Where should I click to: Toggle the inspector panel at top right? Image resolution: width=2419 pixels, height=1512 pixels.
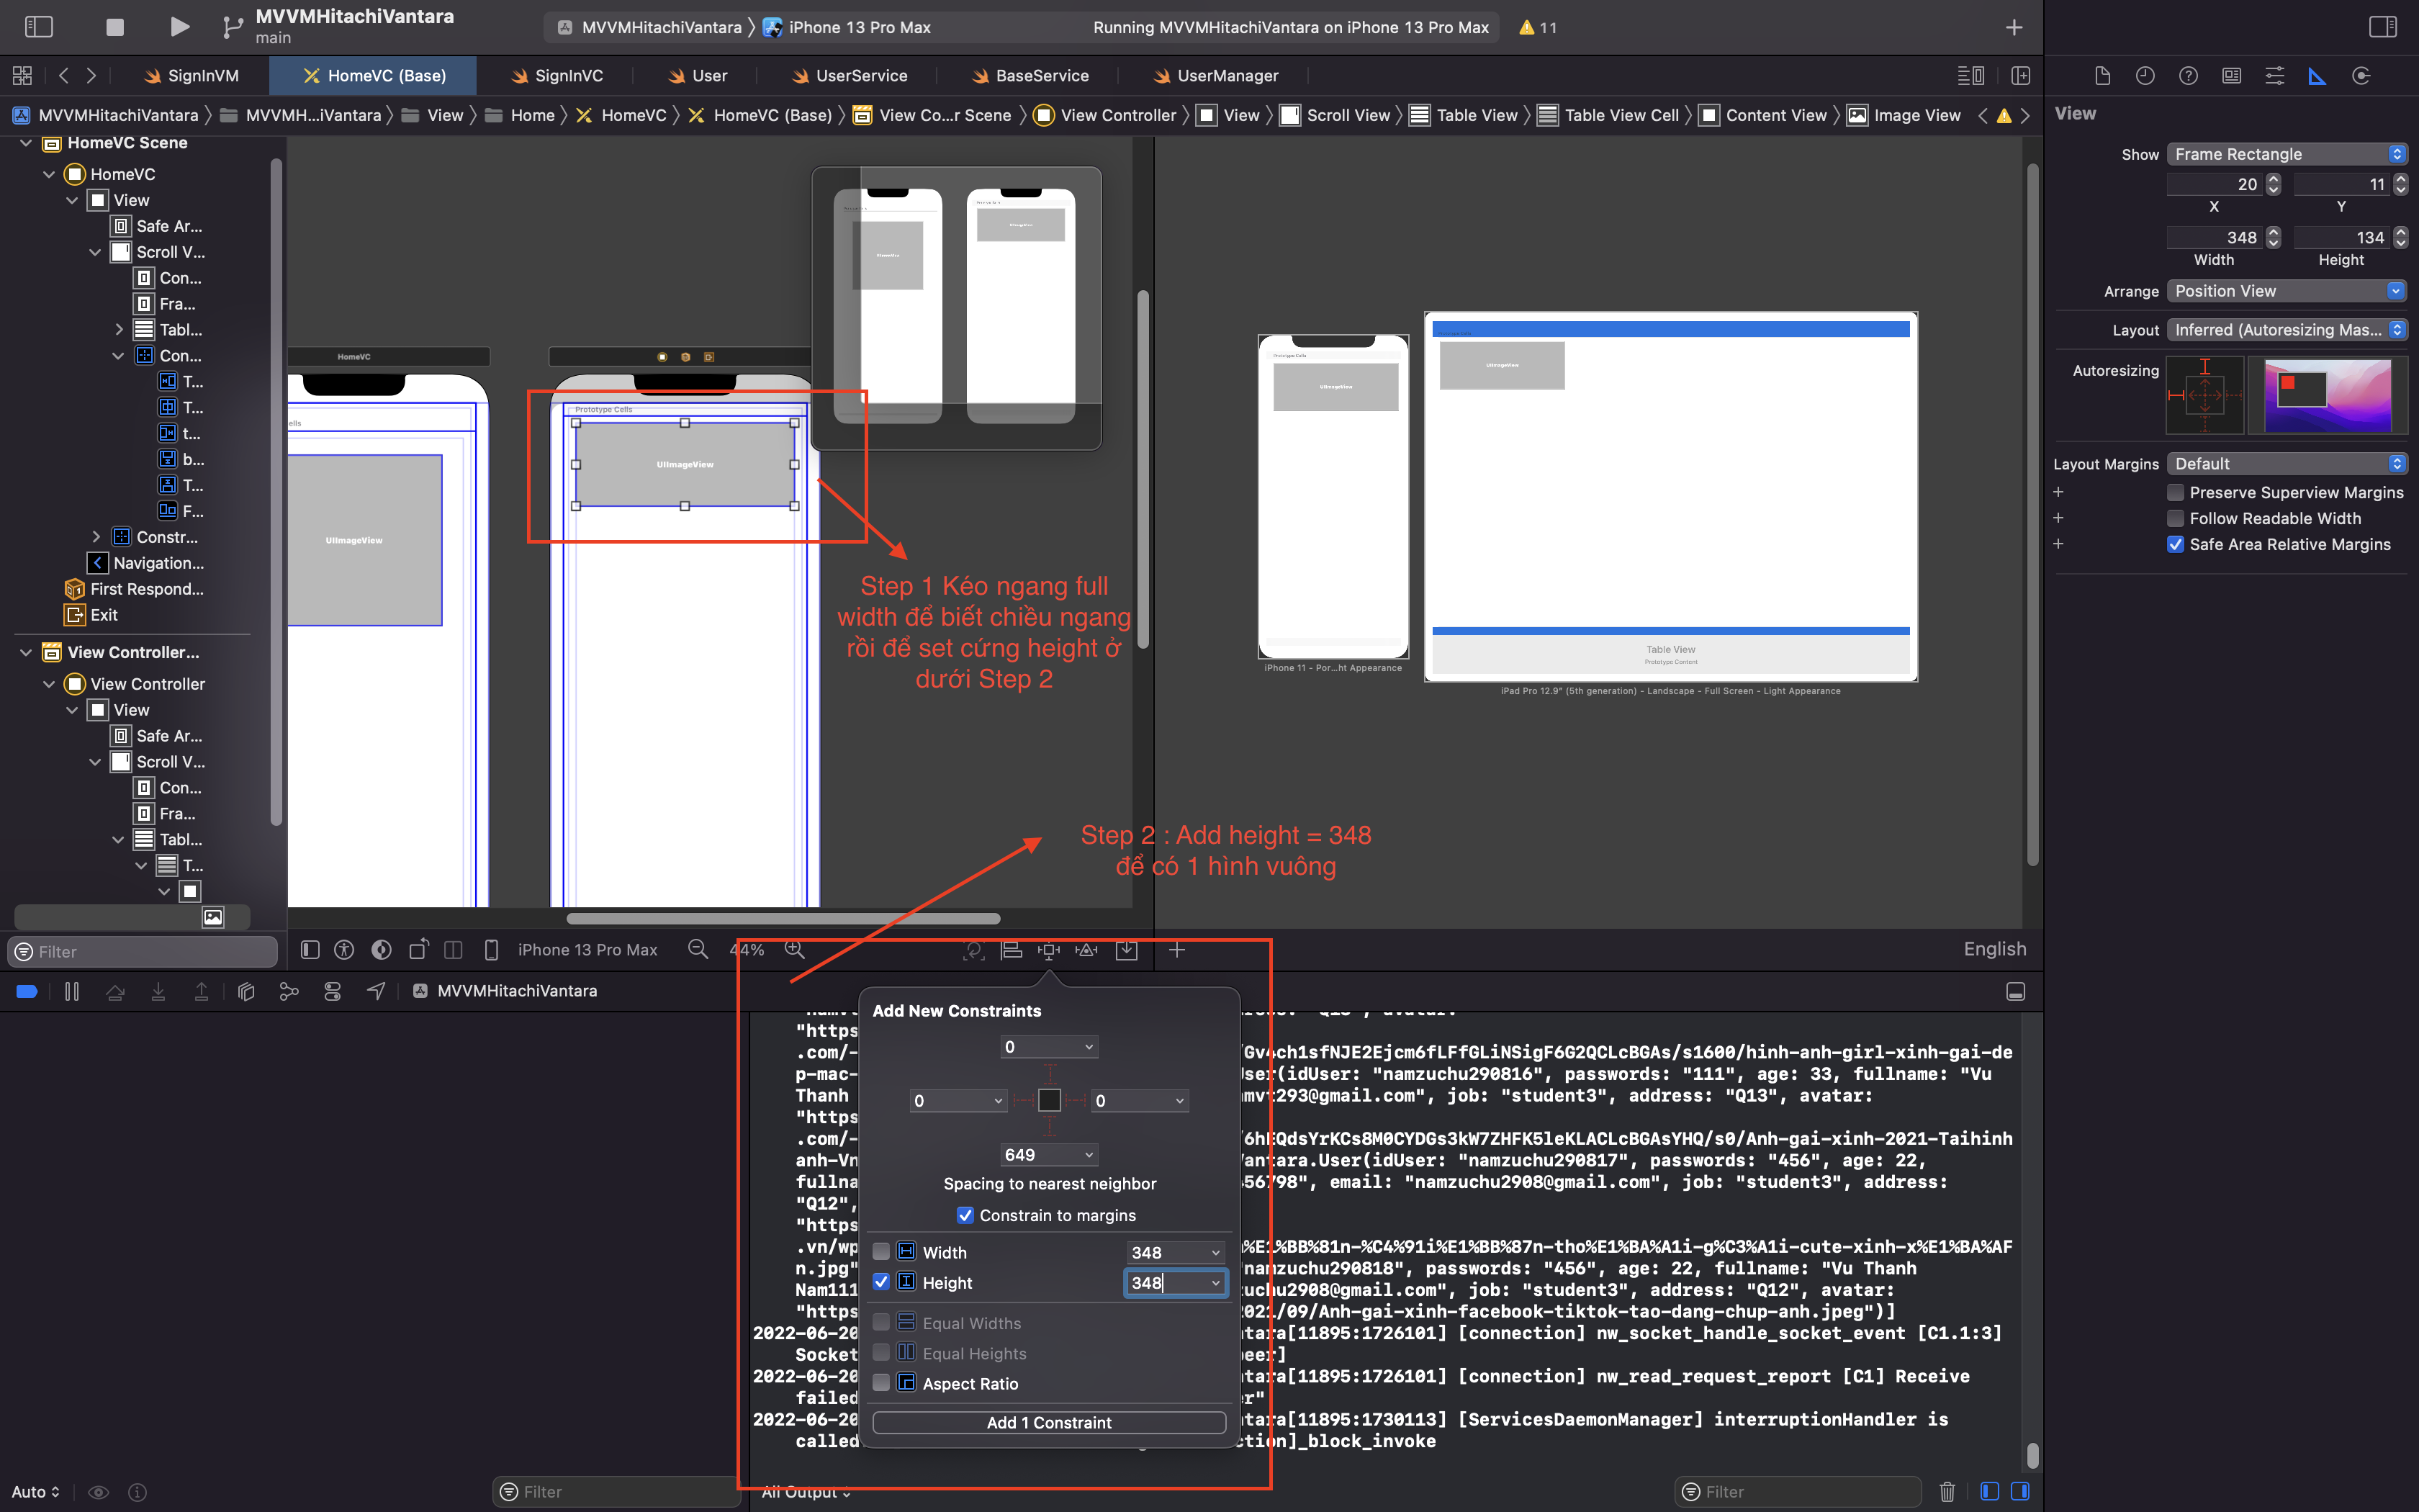pyautogui.click(x=2383, y=27)
